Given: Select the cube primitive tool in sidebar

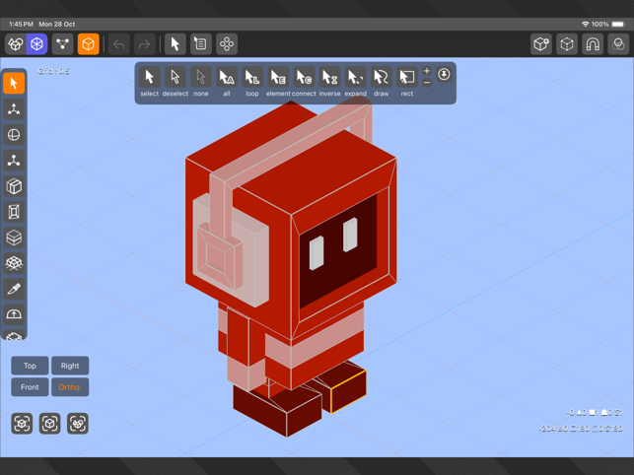Looking at the screenshot, I should tap(14, 186).
